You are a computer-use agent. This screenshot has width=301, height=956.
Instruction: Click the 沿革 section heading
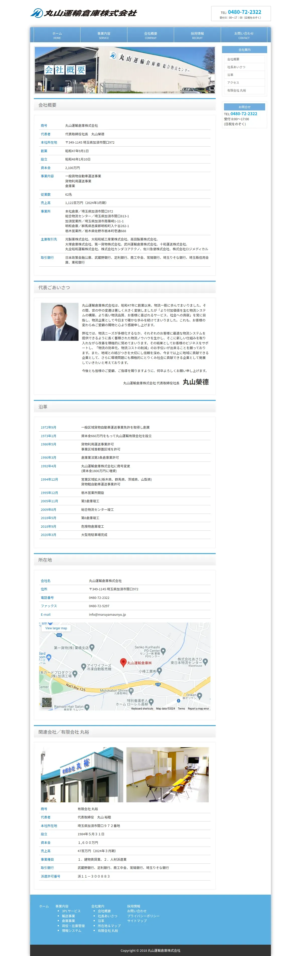click(43, 407)
